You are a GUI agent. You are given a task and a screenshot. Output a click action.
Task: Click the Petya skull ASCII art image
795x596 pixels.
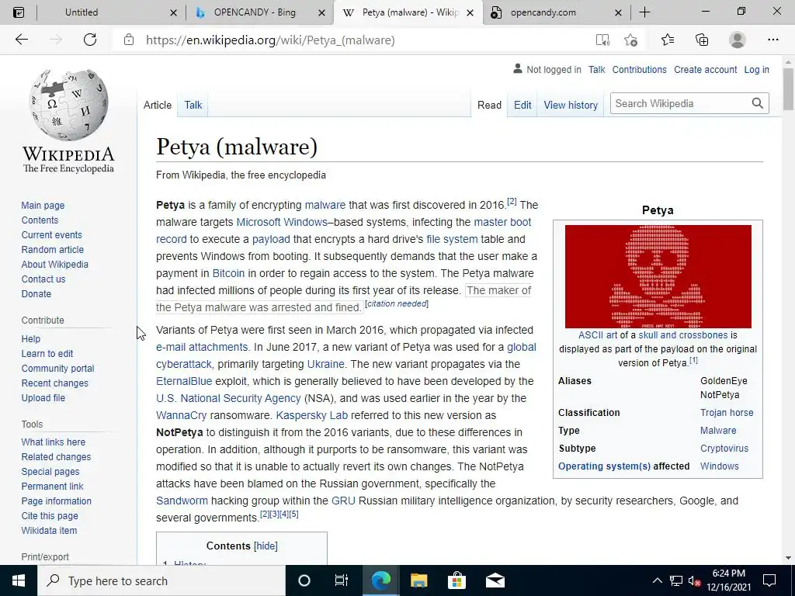(658, 276)
